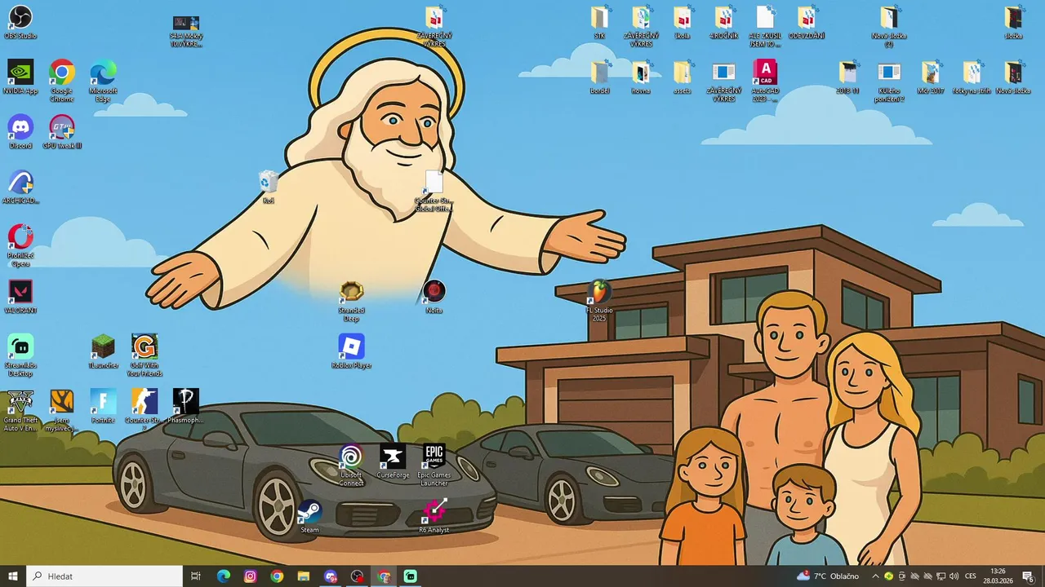
Task: Open the Ubisoft Connect shortcut
Action: click(351, 465)
